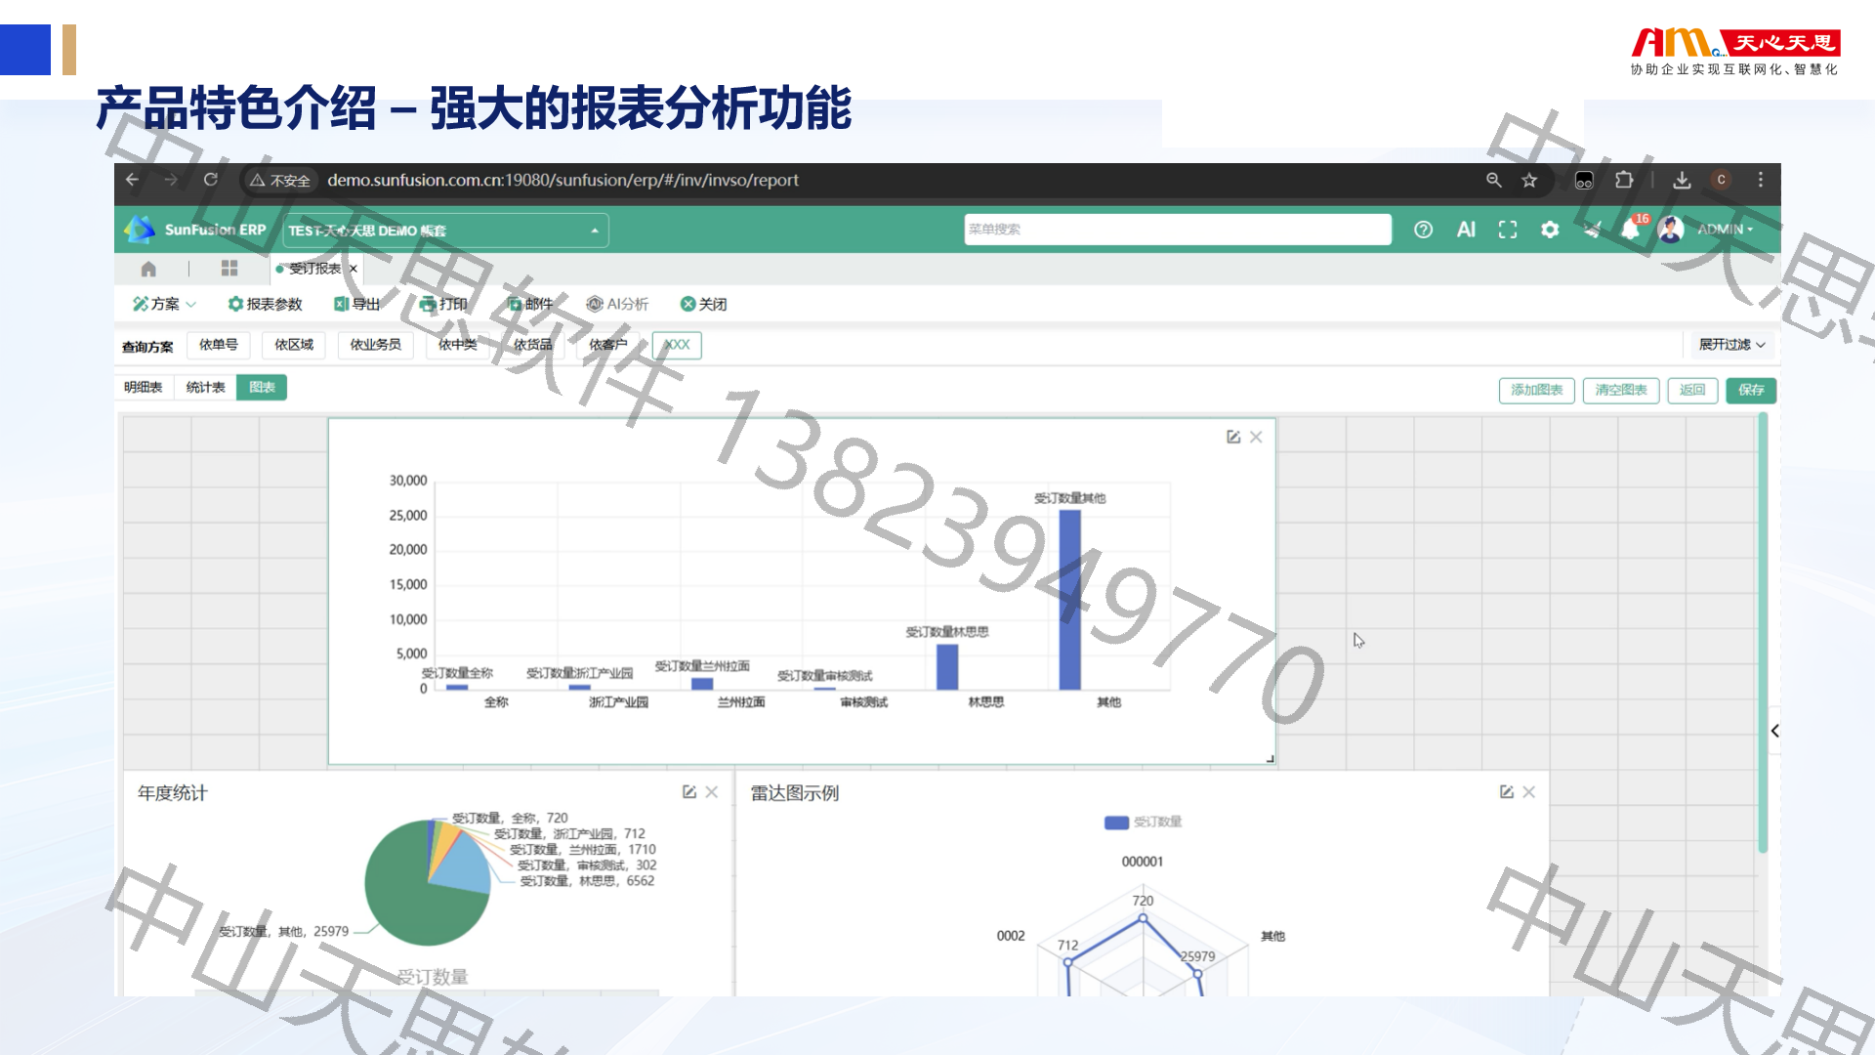Image resolution: width=1875 pixels, height=1055 pixels.
Task: Bookmark page with star icon
Action: [1529, 180]
